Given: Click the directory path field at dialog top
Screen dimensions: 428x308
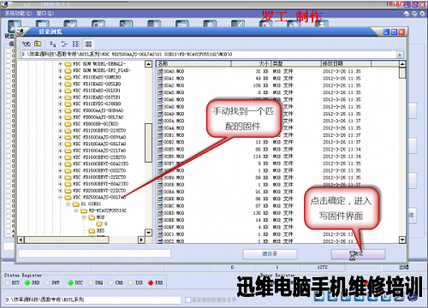Looking at the screenshot, I should click(208, 54).
